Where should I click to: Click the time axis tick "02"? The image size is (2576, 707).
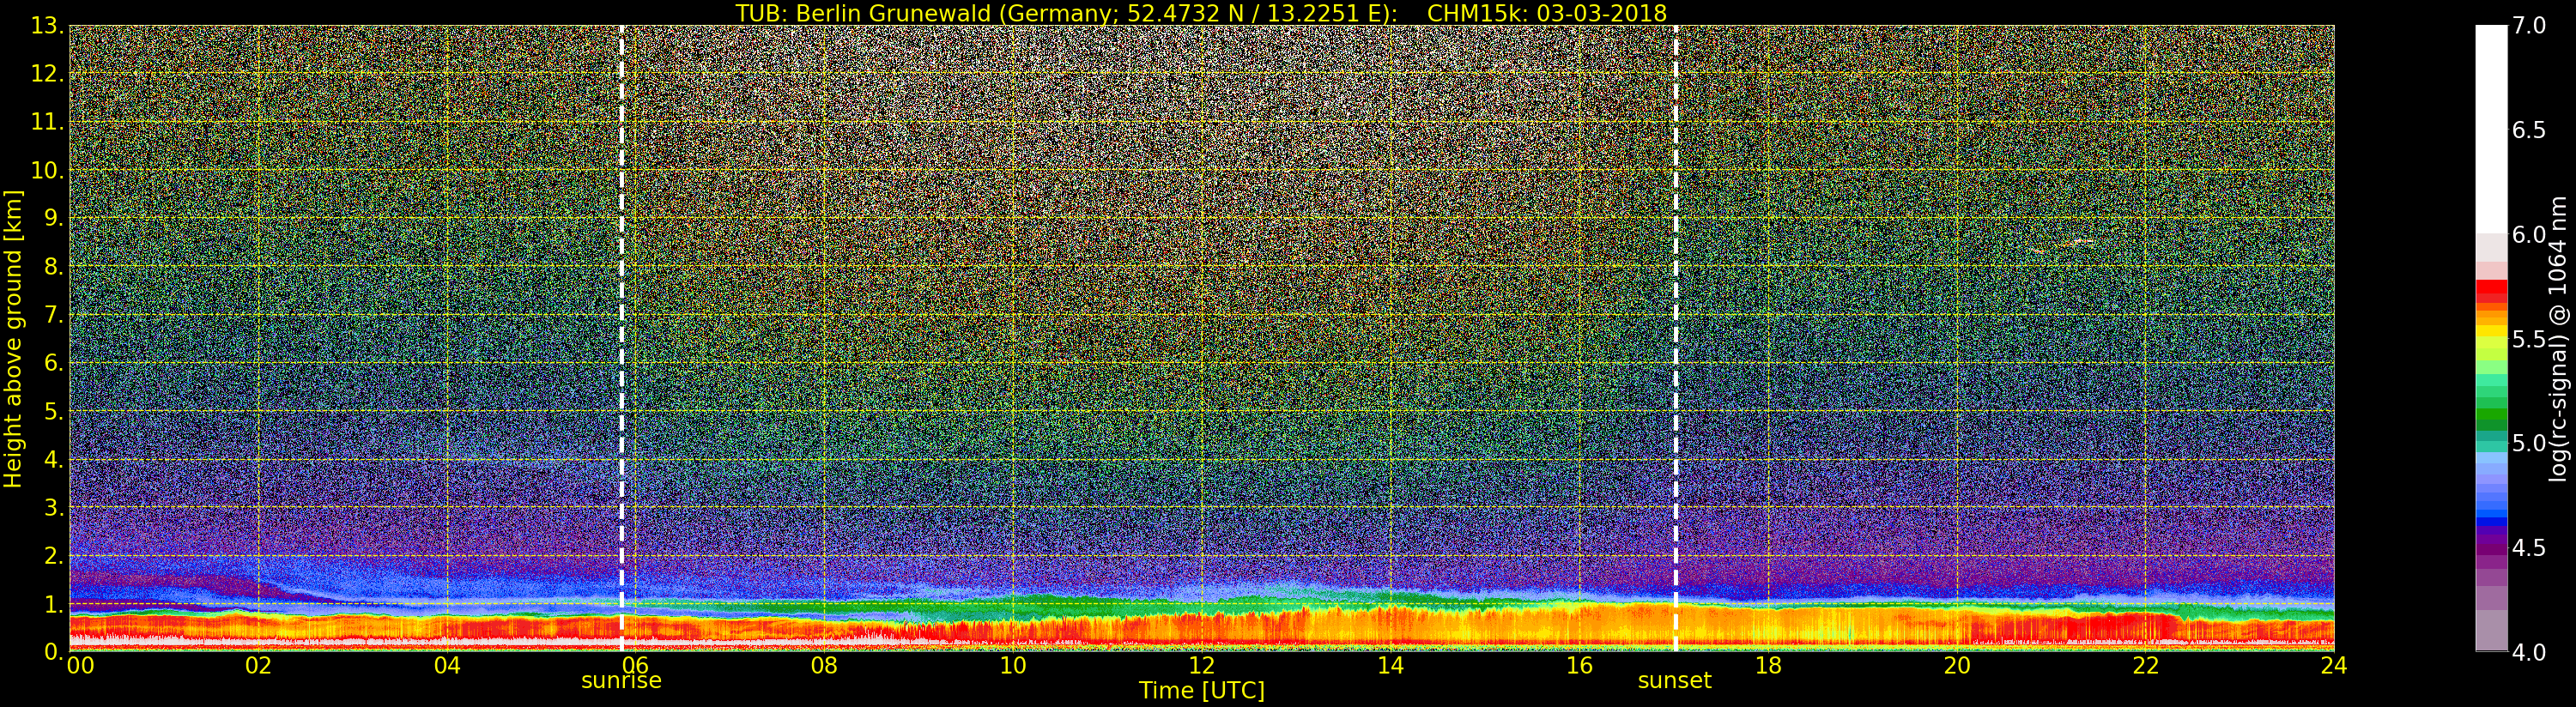[x=258, y=666]
